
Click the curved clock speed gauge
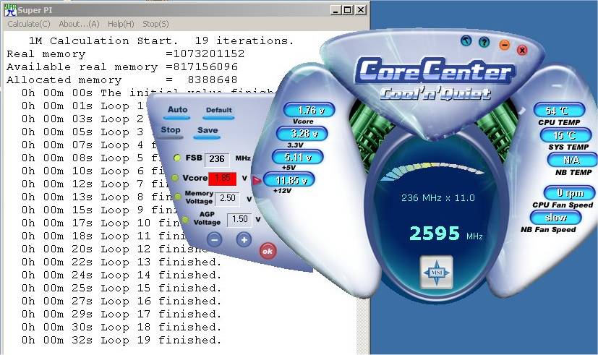point(433,171)
